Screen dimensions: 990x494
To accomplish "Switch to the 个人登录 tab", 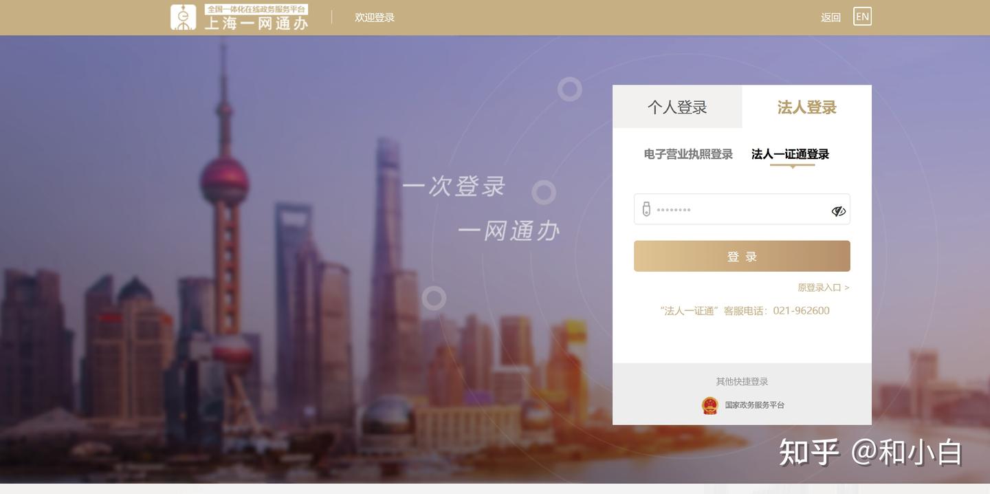I will point(677,107).
